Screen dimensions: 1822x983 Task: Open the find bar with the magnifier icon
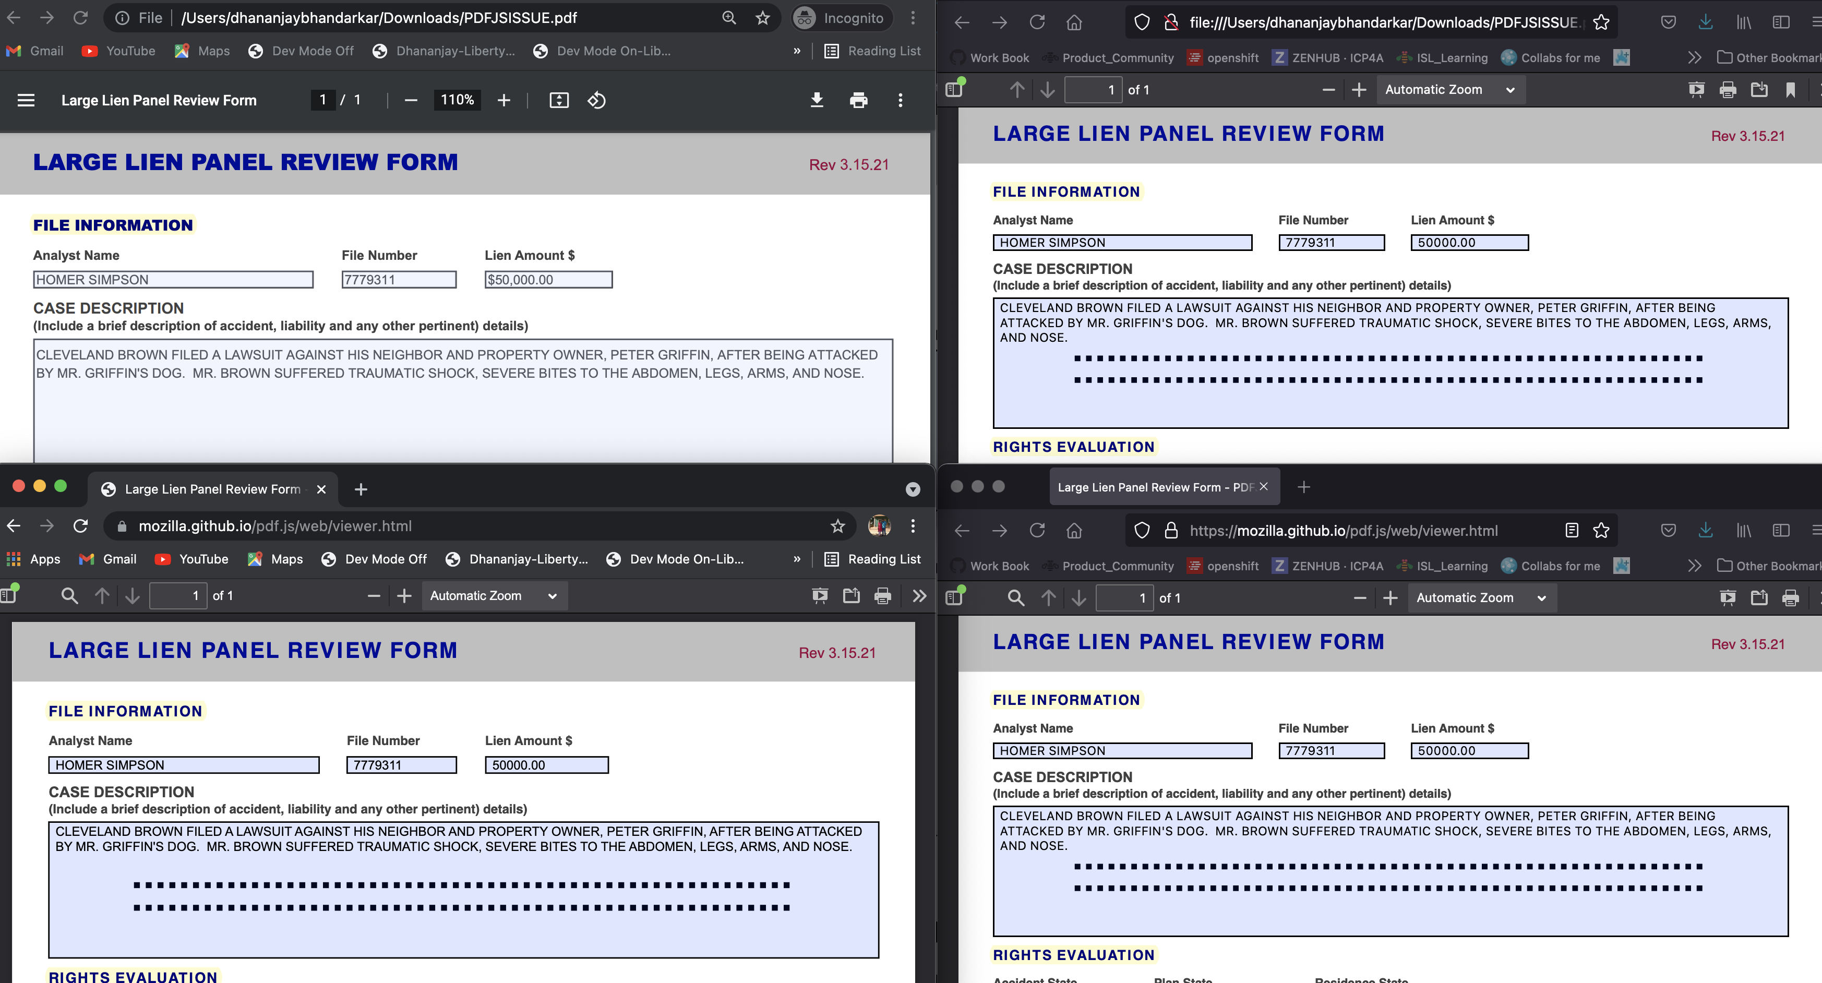pos(69,595)
